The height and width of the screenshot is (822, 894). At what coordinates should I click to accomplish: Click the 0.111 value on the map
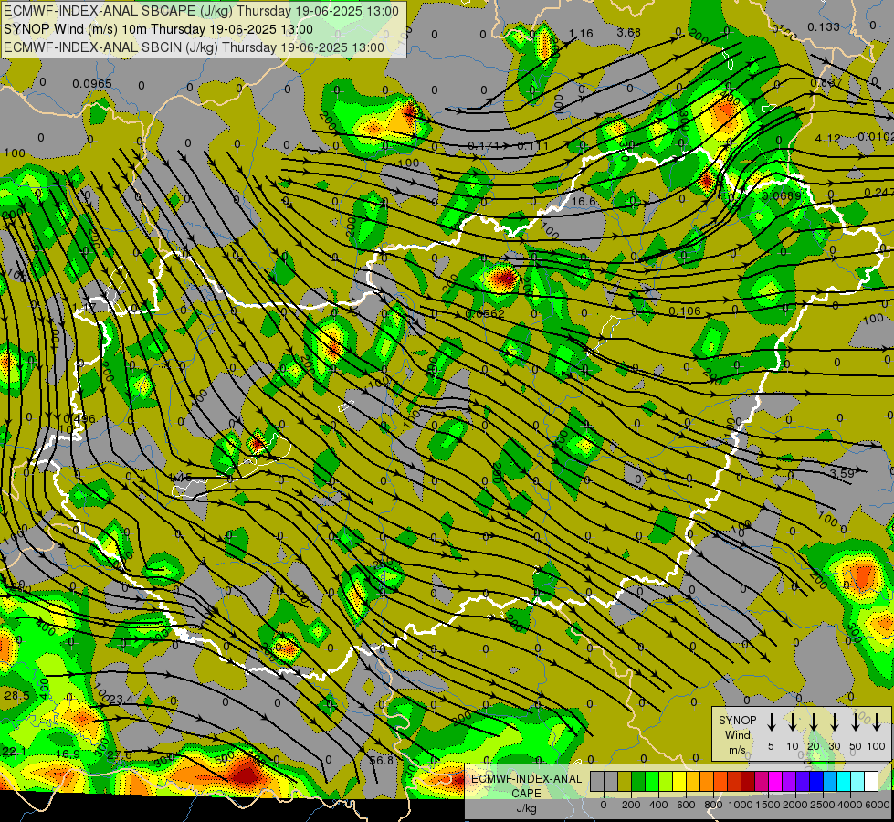(x=532, y=146)
